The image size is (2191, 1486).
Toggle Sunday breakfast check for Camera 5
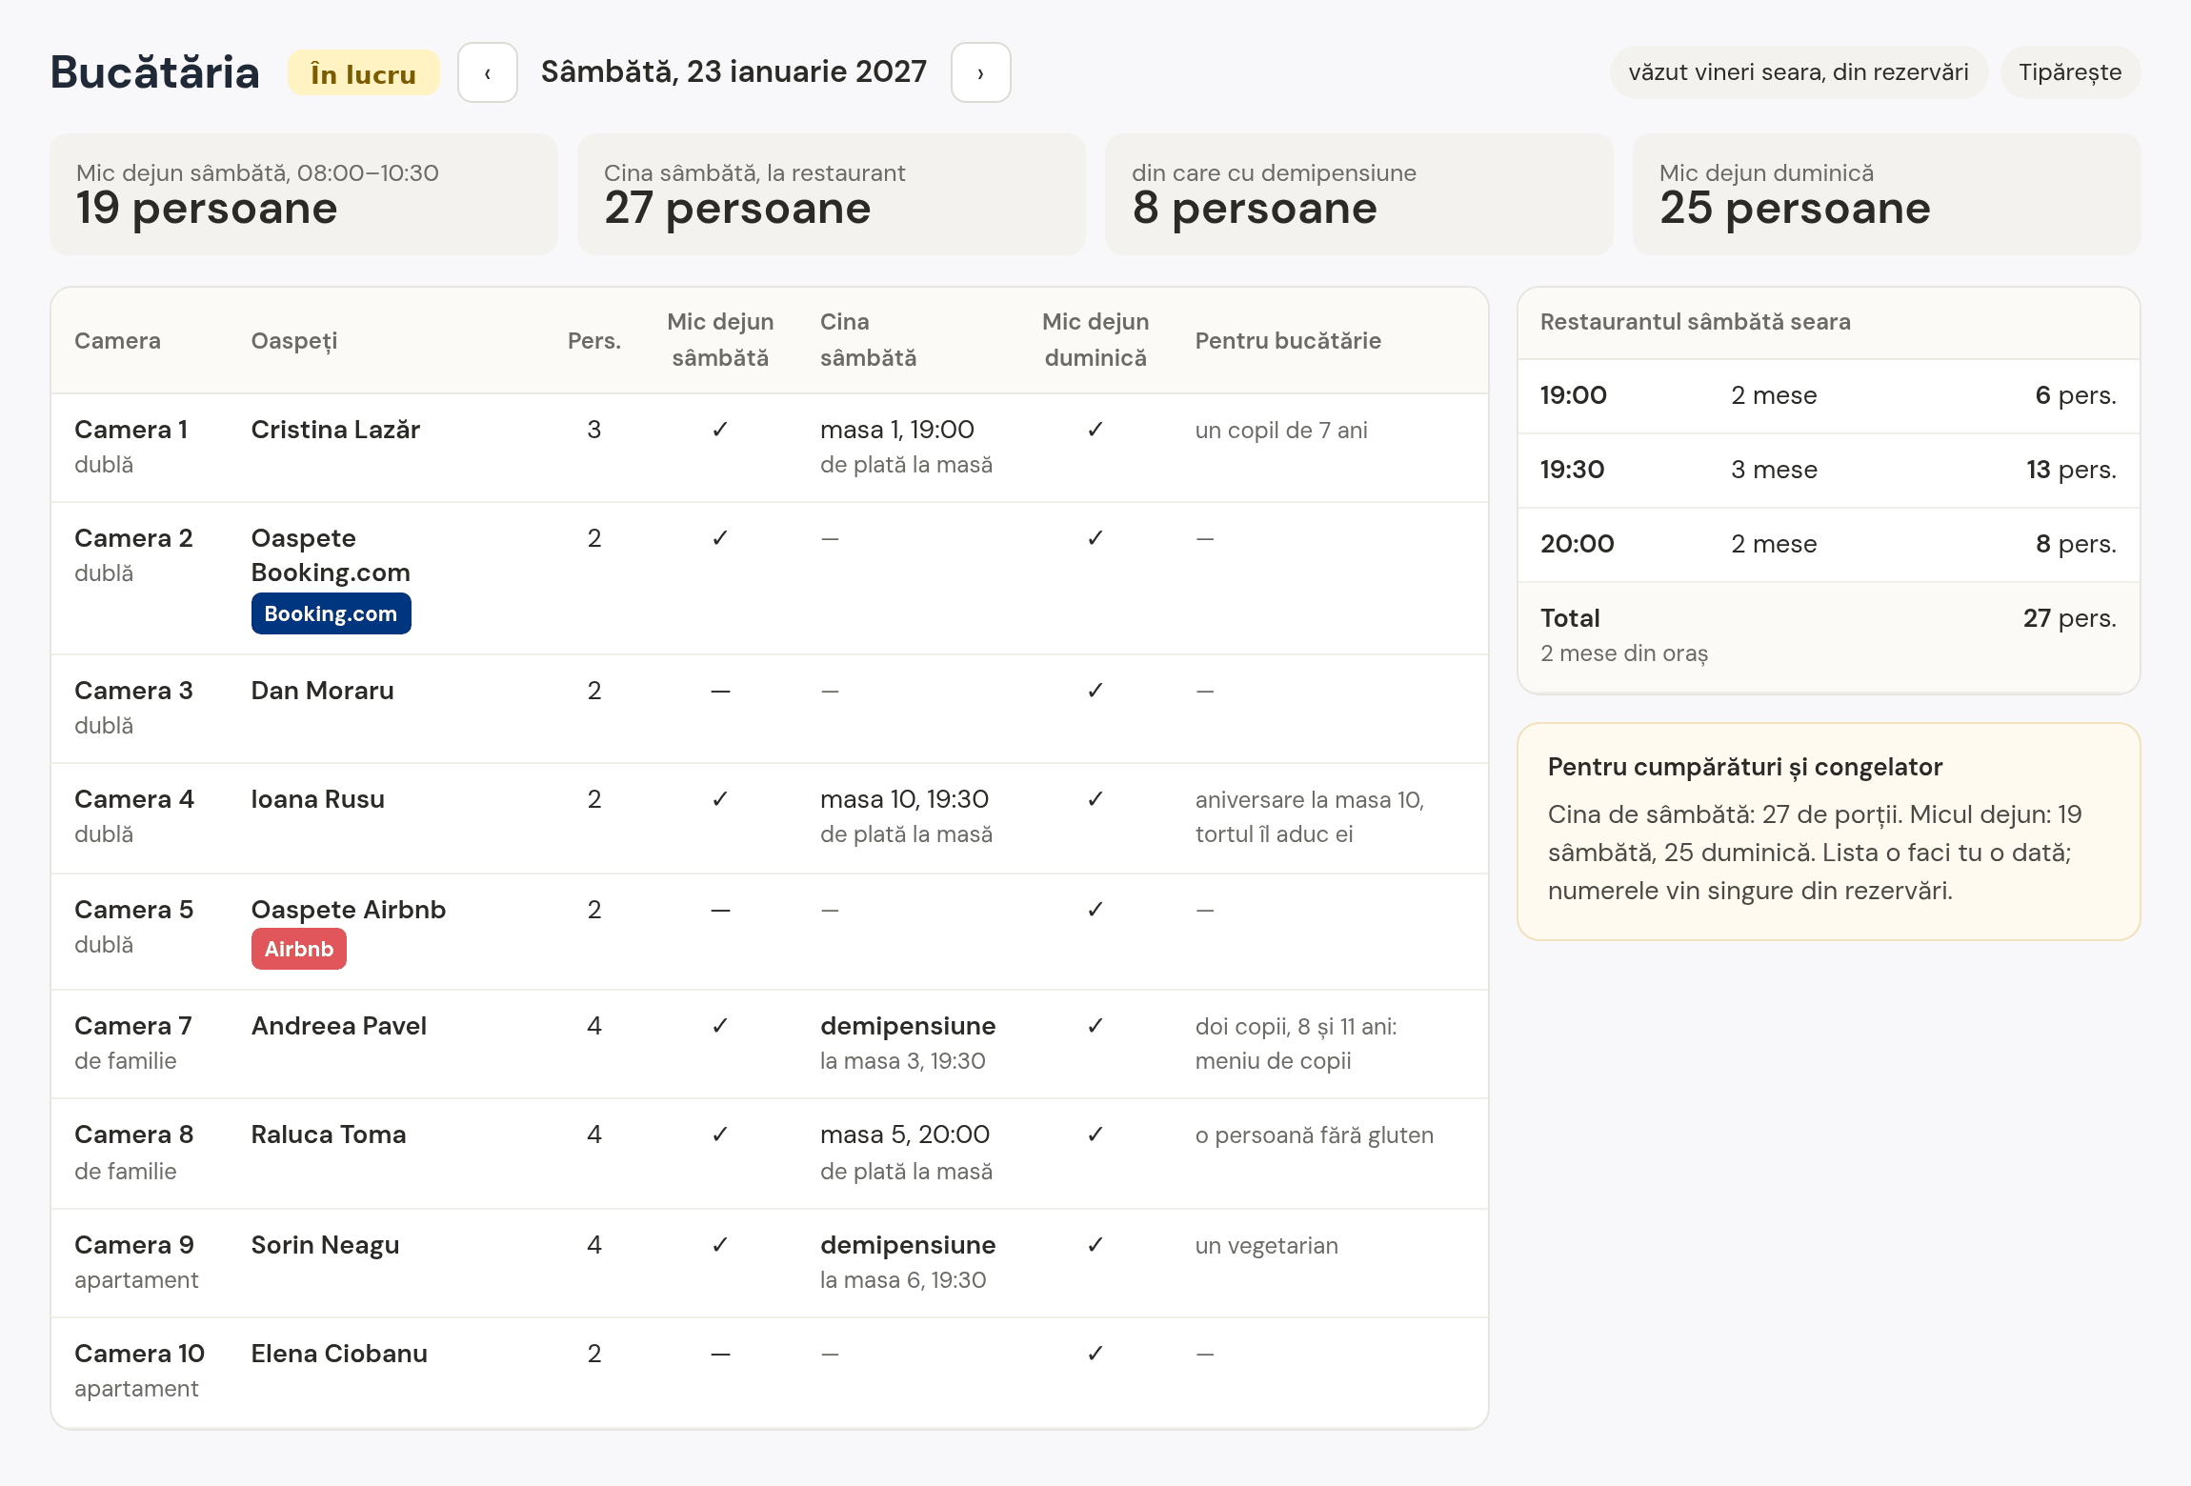pos(1095,910)
